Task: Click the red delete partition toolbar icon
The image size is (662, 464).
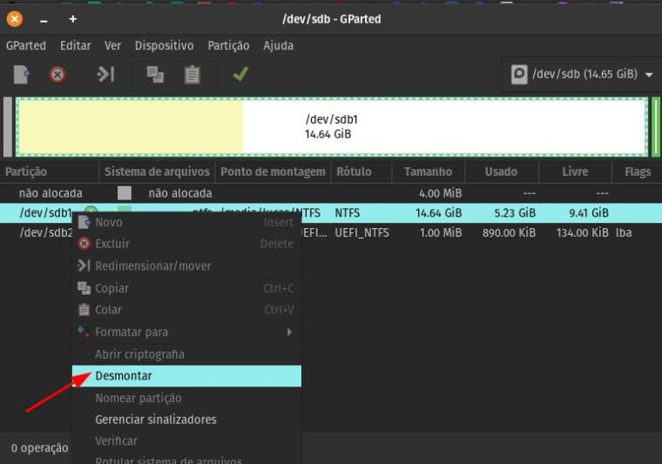Action: (57, 75)
